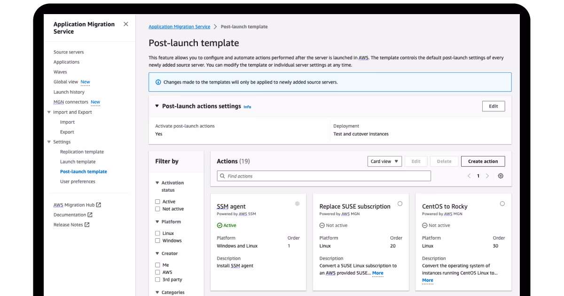Go to next page of actions
This screenshot has height=296, width=564.
point(487,175)
